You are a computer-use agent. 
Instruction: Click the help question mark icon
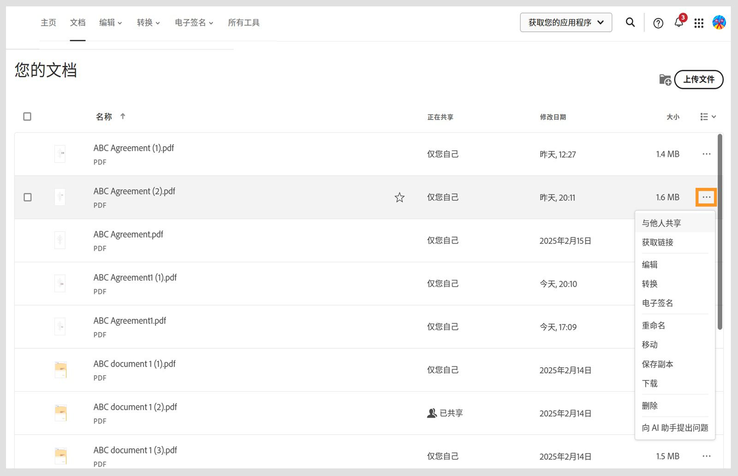pos(658,23)
